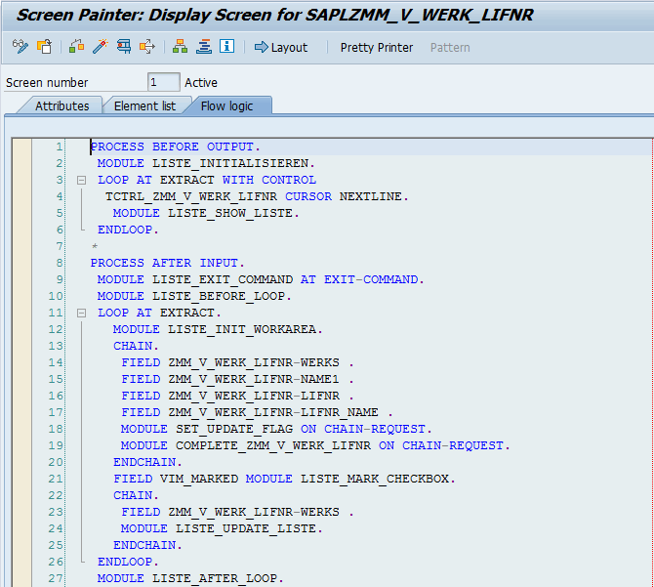Select the Flow logic tab
654x587 pixels.
coord(226,105)
